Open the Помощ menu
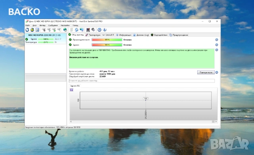The width and height of the screenshot is (254, 155). (75, 25)
